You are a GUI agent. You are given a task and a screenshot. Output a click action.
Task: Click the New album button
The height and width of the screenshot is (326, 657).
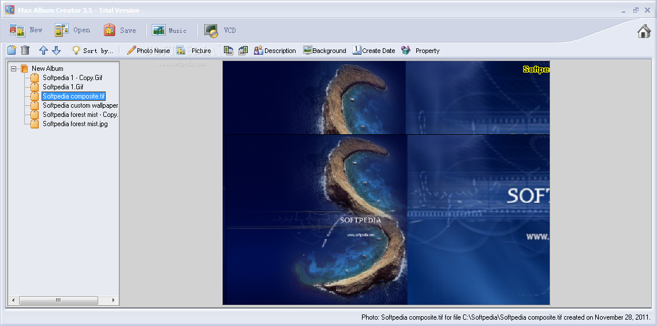(x=25, y=30)
